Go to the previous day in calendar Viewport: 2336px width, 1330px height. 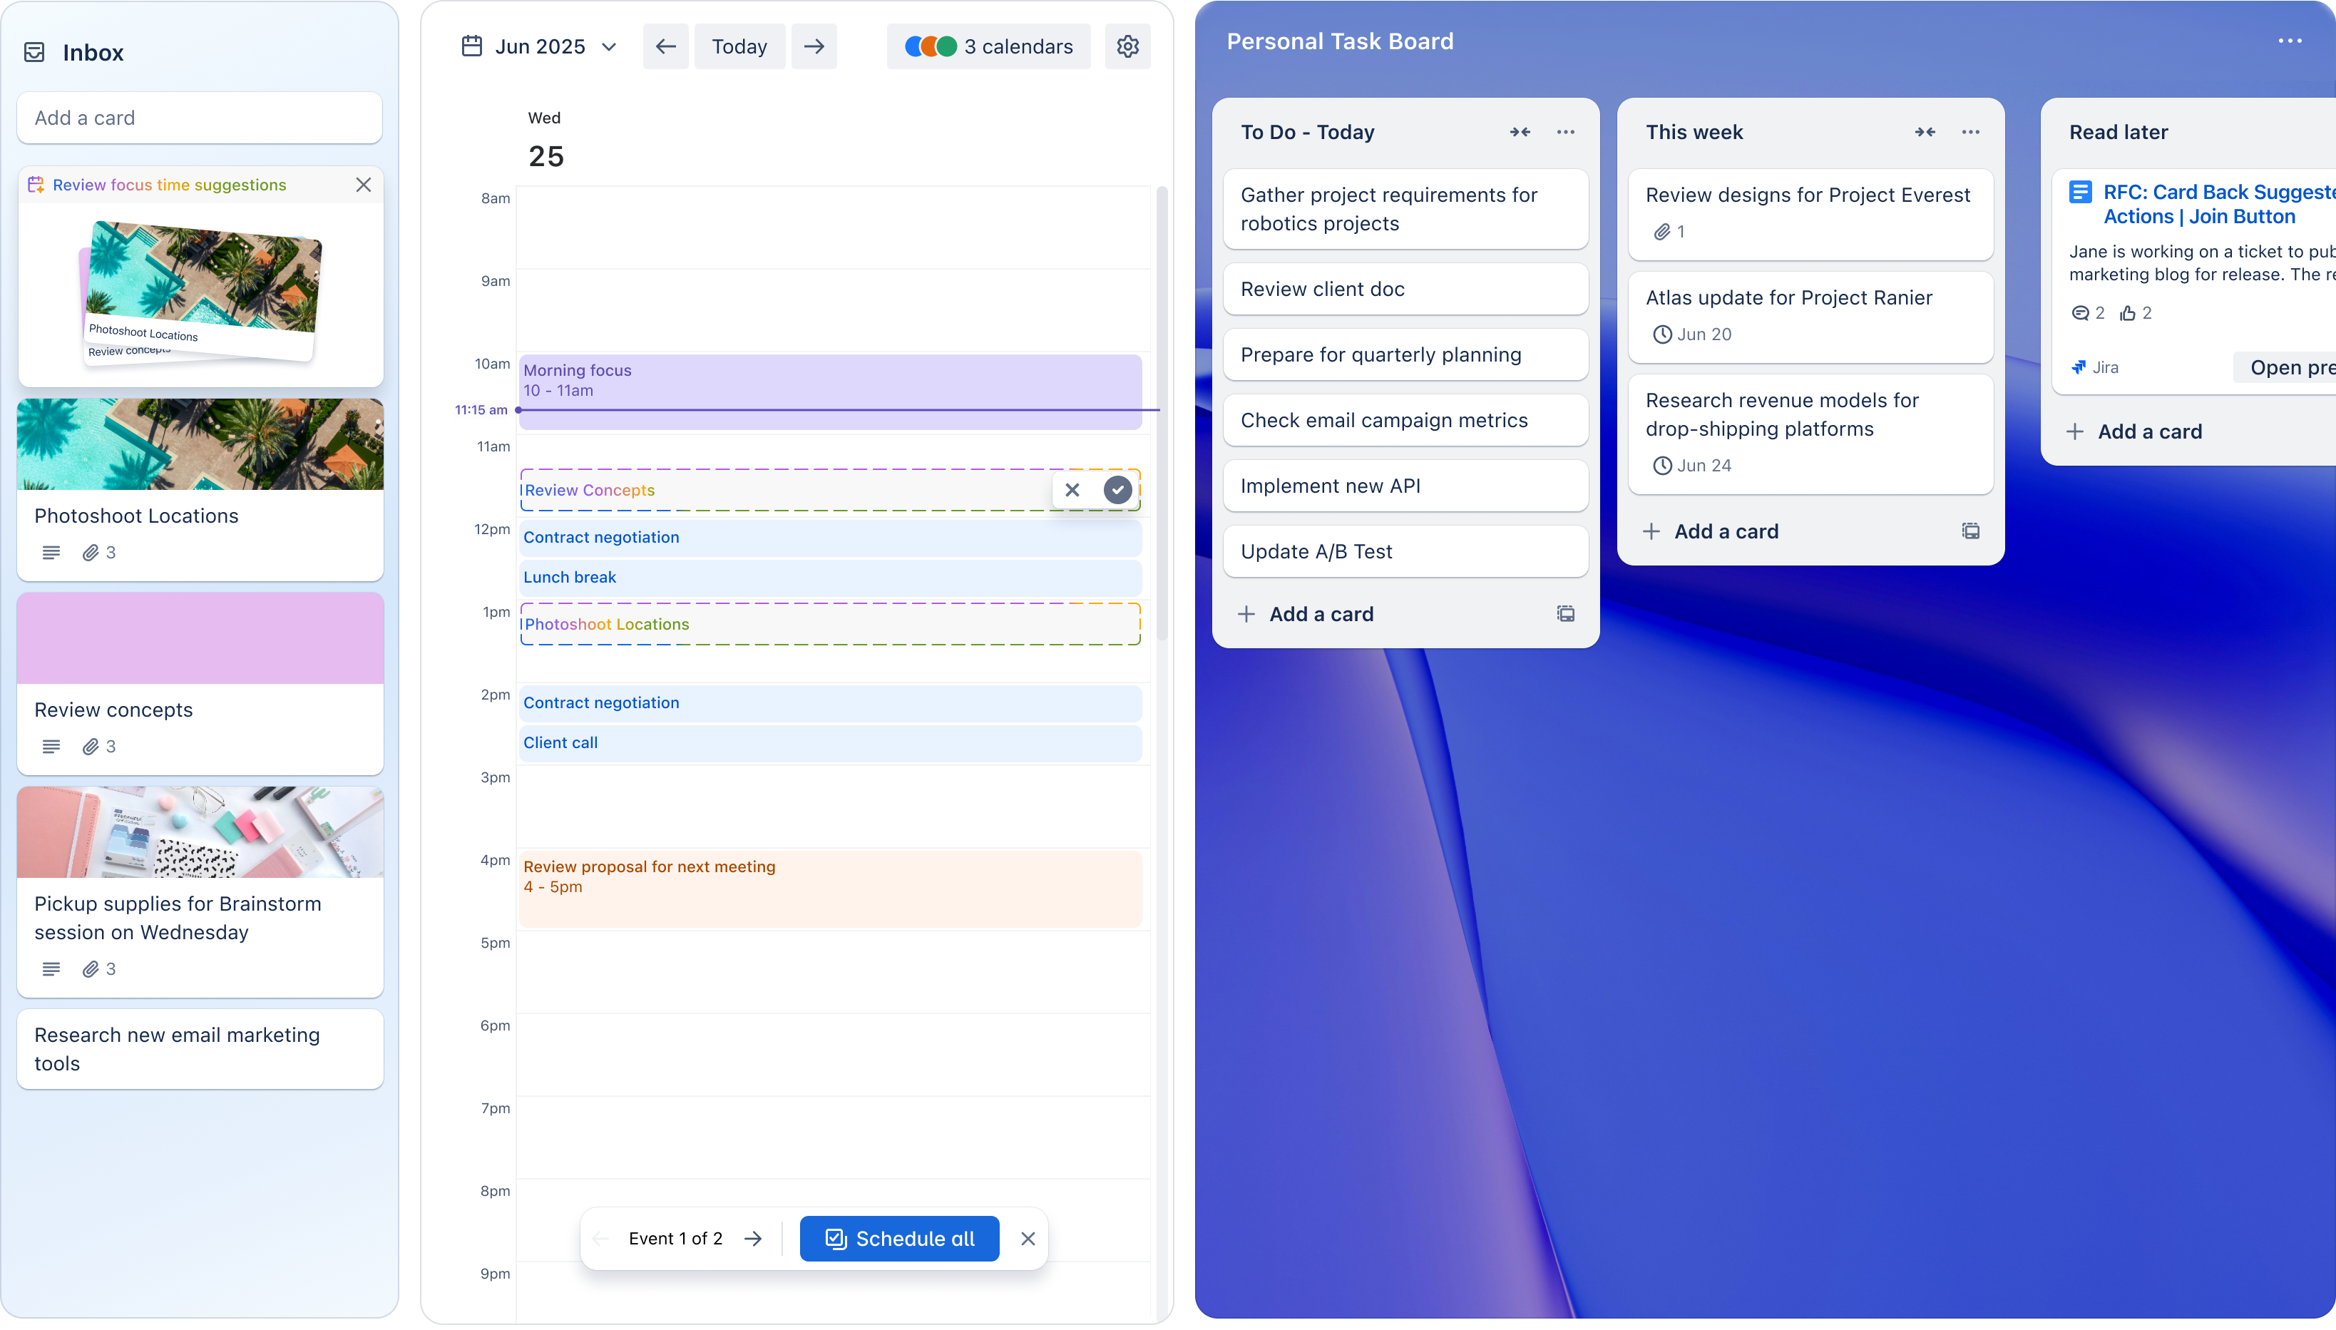[666, 46]
